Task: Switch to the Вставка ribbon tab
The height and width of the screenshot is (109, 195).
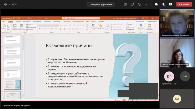Action: [x=18, y=21]
